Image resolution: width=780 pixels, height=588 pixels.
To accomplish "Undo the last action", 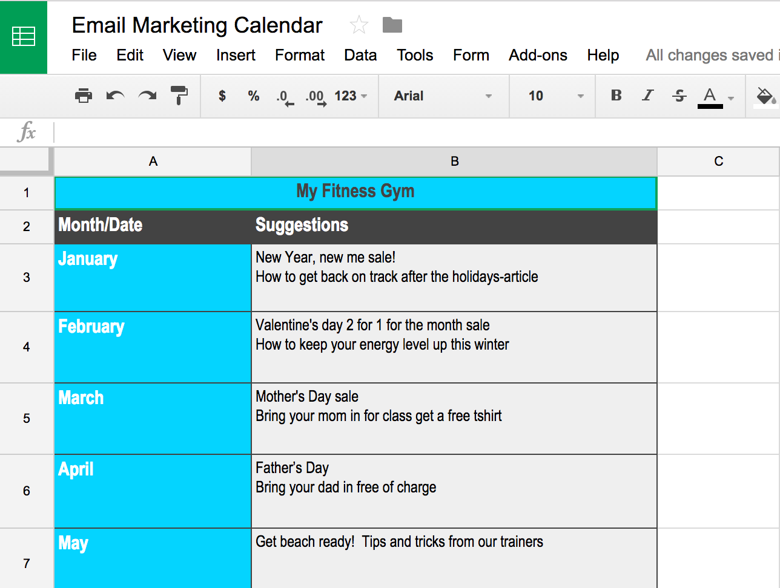I will (x=115, y=96).
